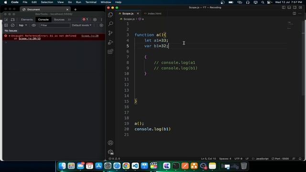Viewport: 306px width, 172px height.
Task: Open the Extensions view
Action: (x=110, y=51)
